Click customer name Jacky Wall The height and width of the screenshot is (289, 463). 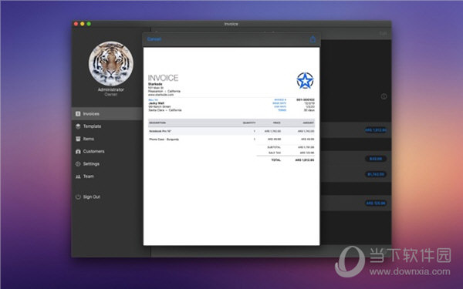point(156,103)
